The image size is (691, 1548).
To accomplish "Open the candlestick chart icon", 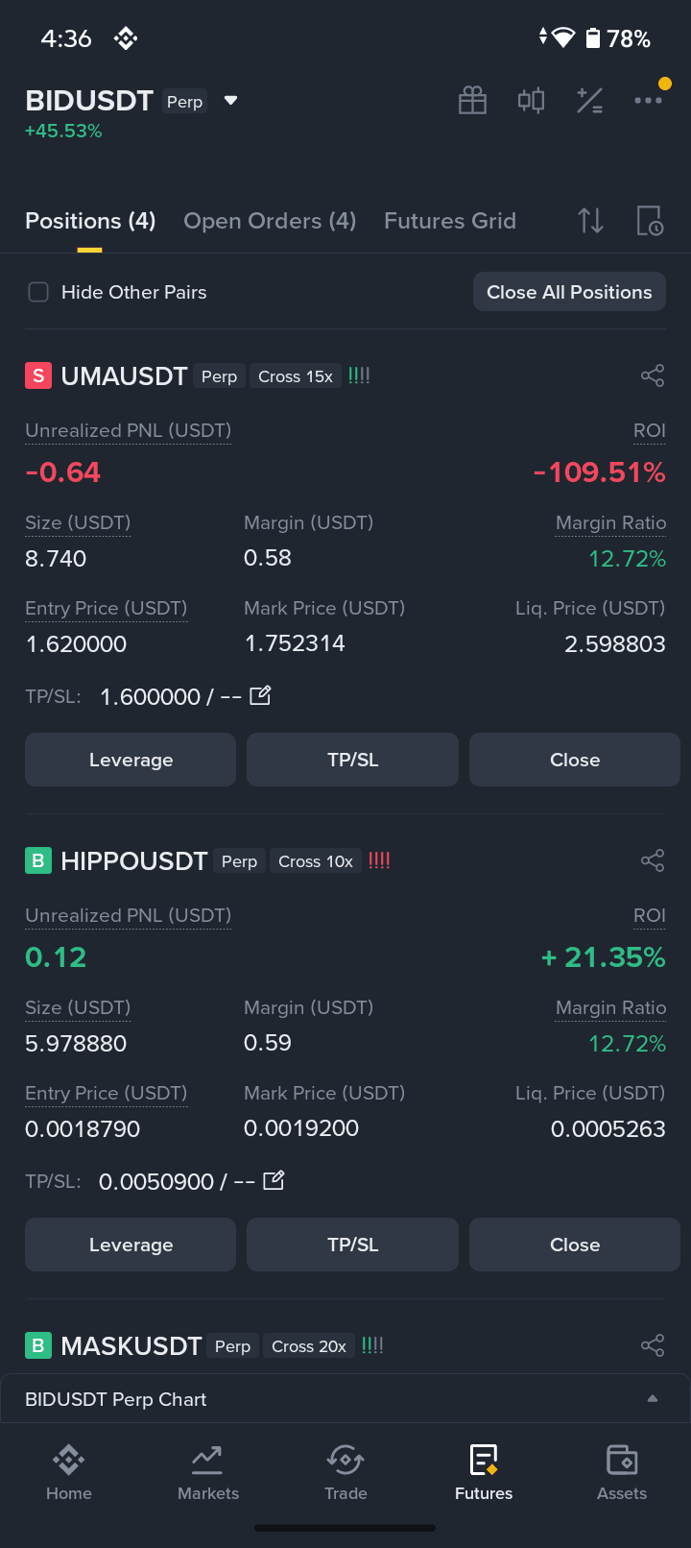I will (x=531, y=100).
